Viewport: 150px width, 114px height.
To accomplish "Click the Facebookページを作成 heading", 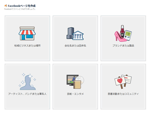I will (22, 6).
